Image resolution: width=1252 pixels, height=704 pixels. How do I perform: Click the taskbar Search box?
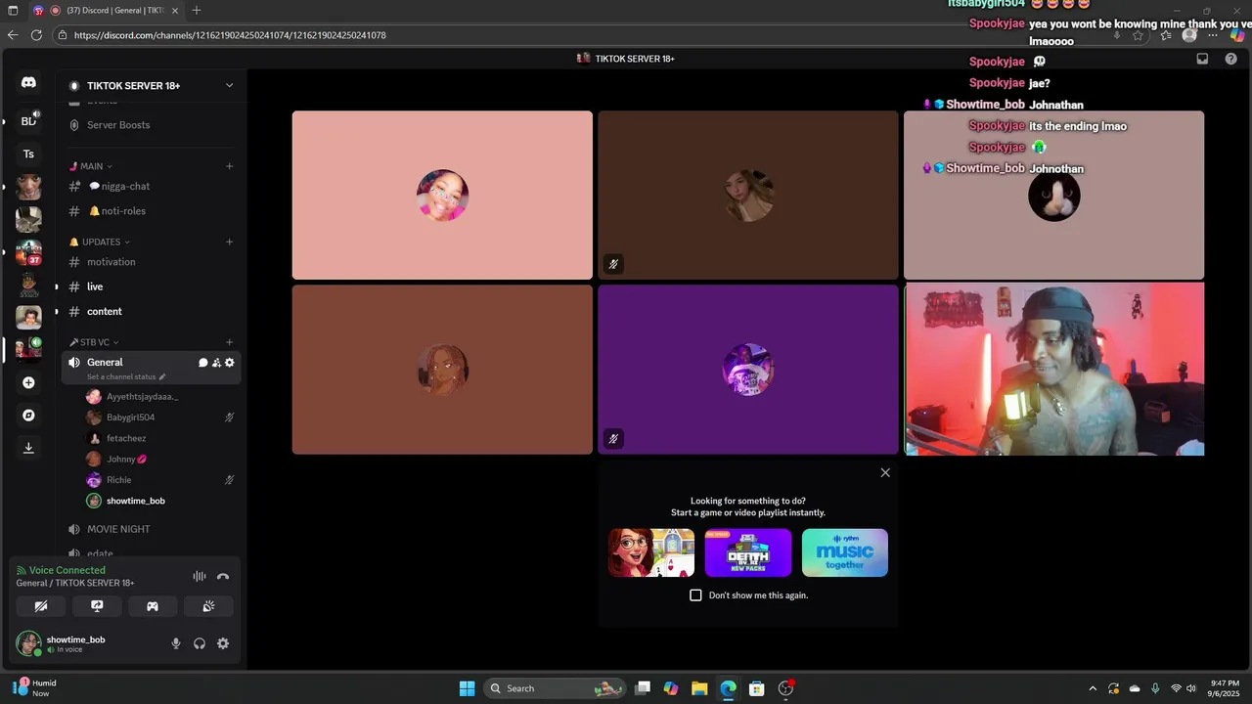click(x=556, y=688)
